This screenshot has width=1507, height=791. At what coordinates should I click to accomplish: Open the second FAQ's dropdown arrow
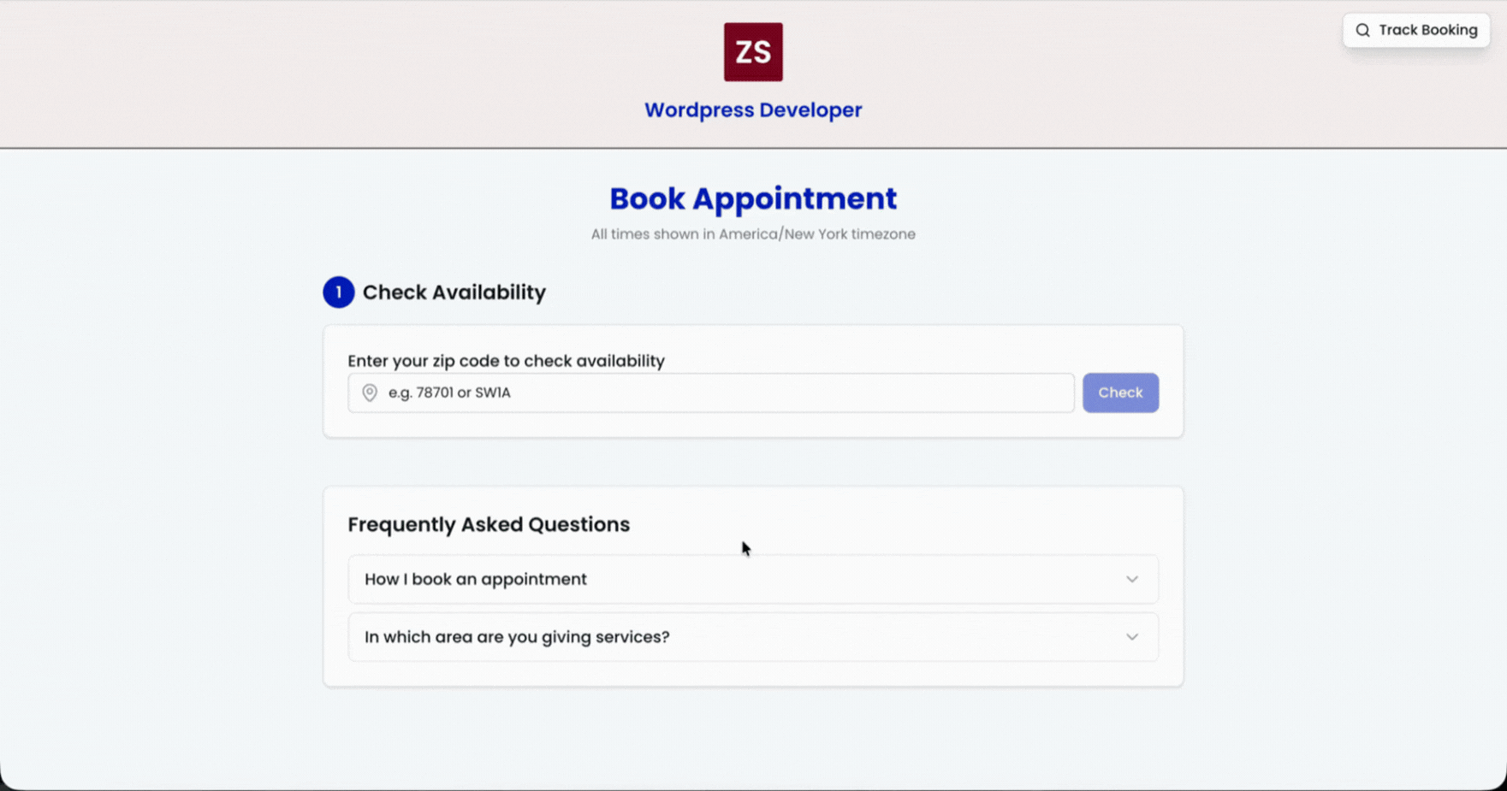[1131, 637]
